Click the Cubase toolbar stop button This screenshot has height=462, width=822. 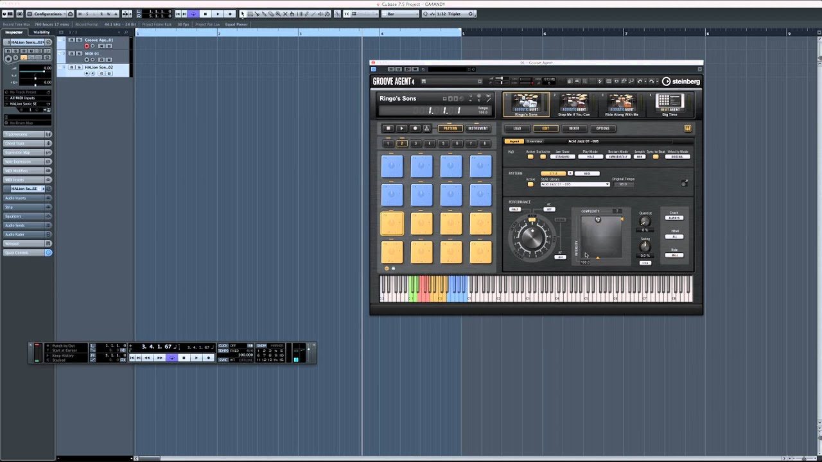pyautogui.click(x=205, y=13)
